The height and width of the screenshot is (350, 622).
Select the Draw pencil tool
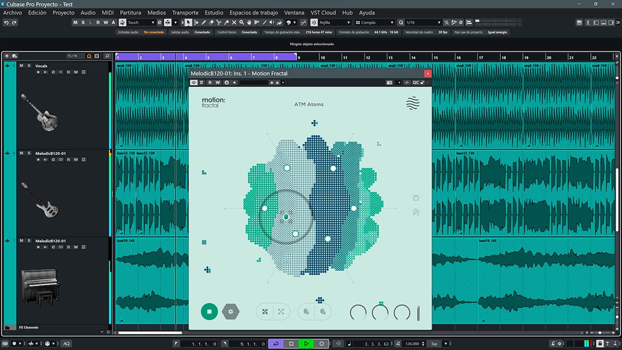click(x=204, y=22)
